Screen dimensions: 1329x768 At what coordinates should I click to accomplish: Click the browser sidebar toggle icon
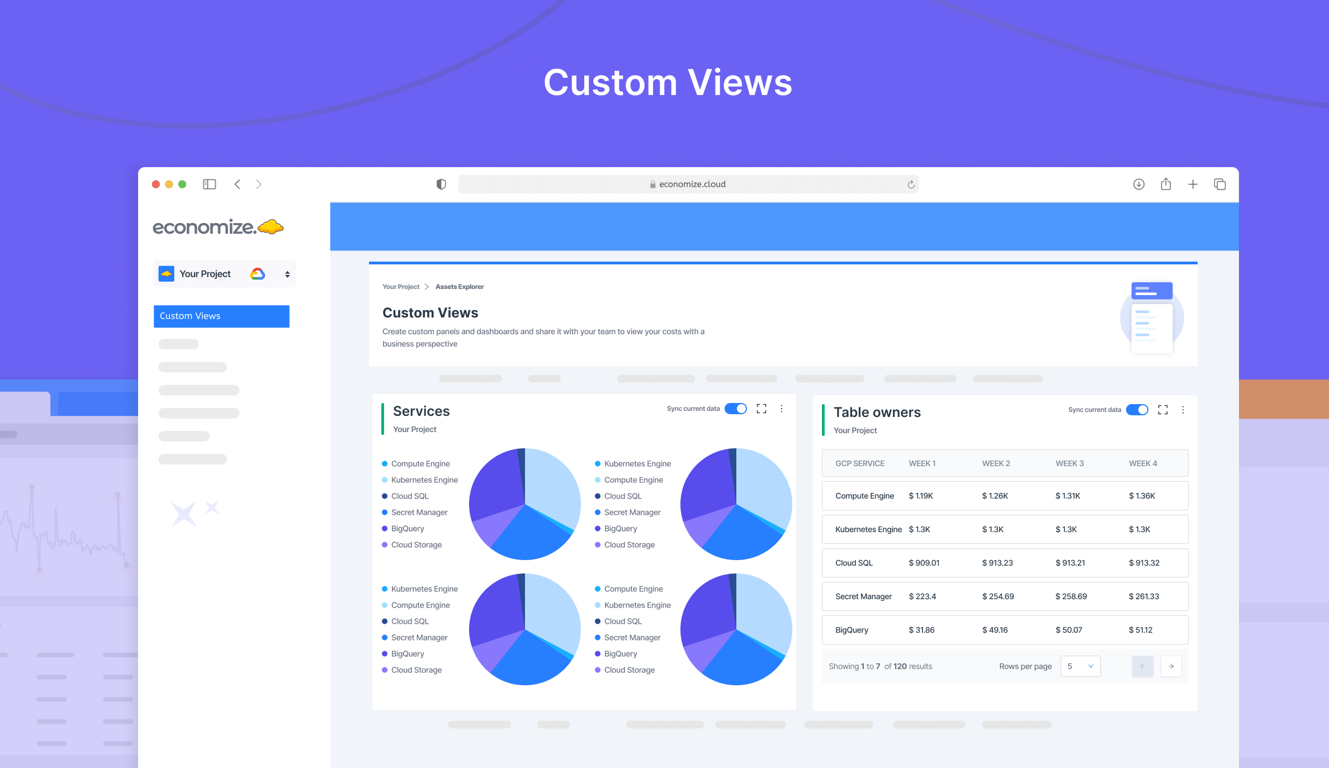[x=209, y=184]
